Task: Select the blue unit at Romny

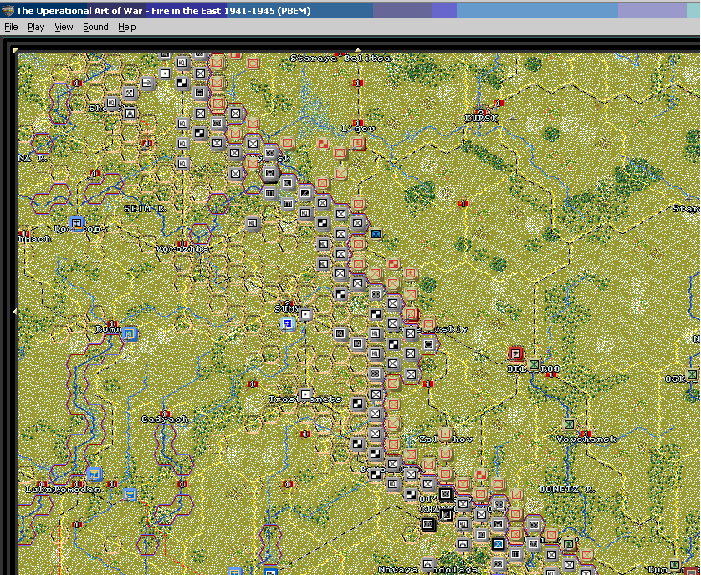Action: 129,333
